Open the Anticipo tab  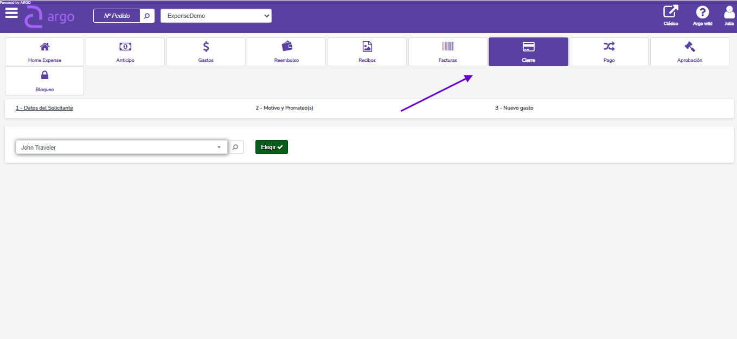point(125,52)
